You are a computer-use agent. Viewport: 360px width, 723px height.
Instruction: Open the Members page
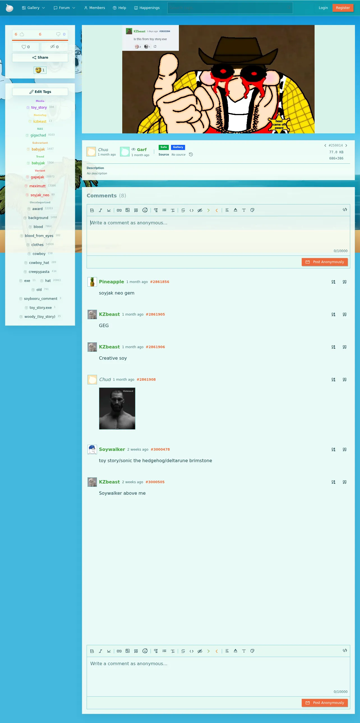pos(94,8)
